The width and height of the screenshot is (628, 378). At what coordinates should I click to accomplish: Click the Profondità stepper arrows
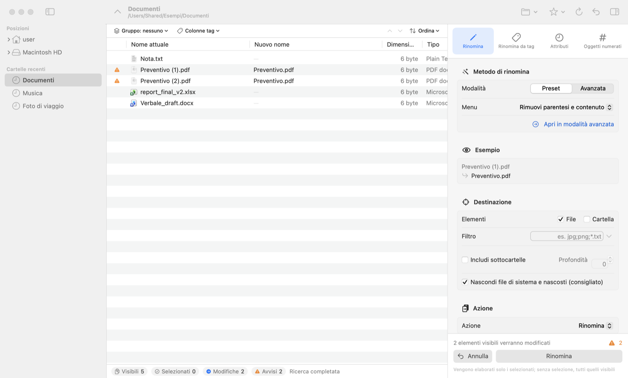pyautogui.click(x=610, y=260)
